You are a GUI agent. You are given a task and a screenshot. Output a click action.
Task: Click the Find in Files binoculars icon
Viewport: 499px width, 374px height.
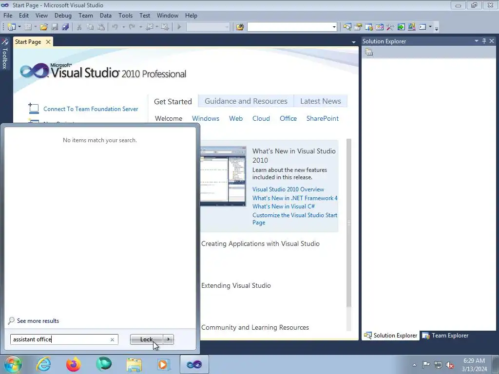[x=240, y=27]
